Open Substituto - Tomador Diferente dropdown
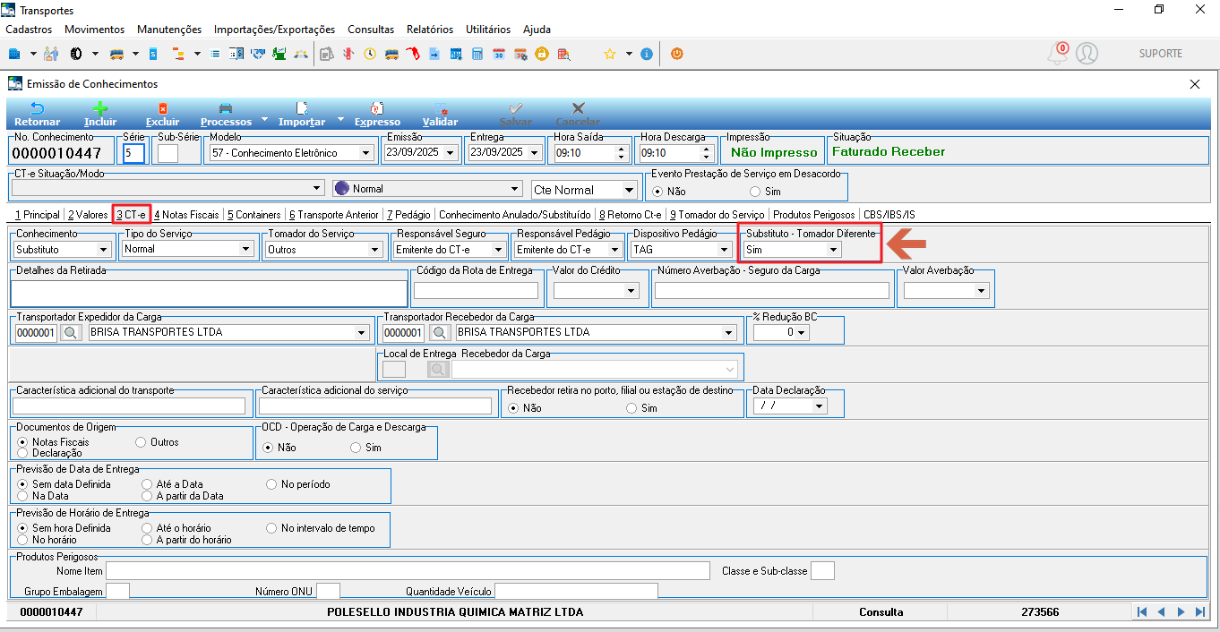The width and height of the screenshot is (1220, 632). click(792, 250)
